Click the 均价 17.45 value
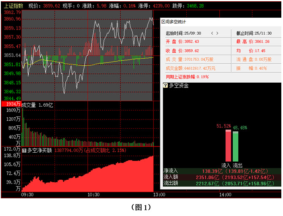 [x=259, y=51]
